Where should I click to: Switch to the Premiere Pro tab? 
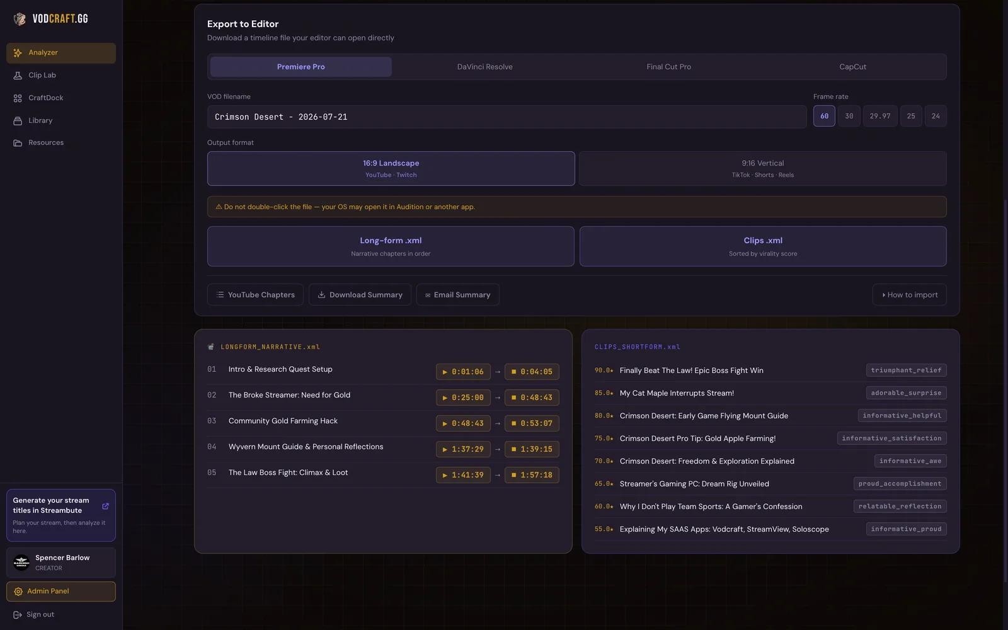pos(301,67)
